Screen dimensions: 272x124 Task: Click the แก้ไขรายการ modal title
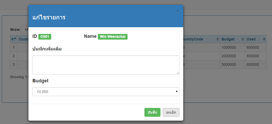click(x=49, y=18)
